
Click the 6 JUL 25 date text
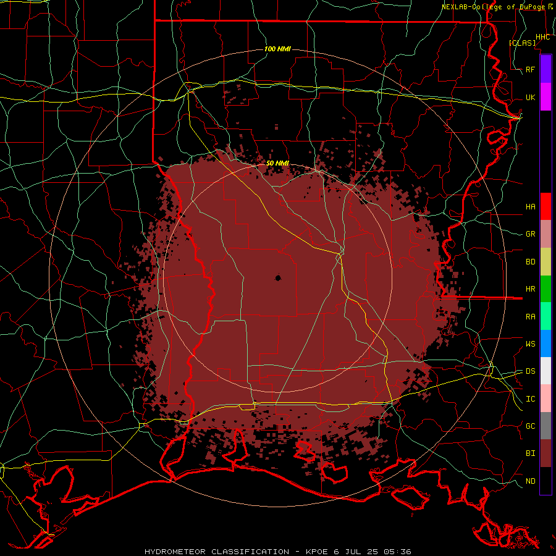tap(357, 552)
